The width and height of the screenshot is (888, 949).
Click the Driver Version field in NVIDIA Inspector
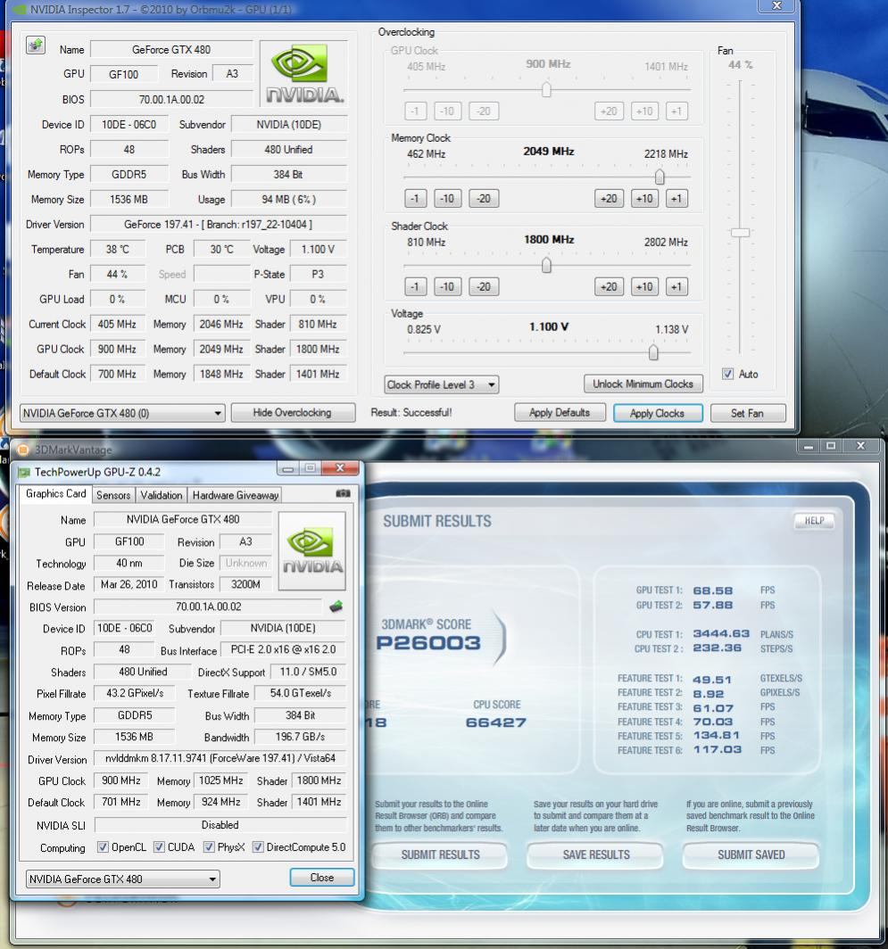pos(218,225)
